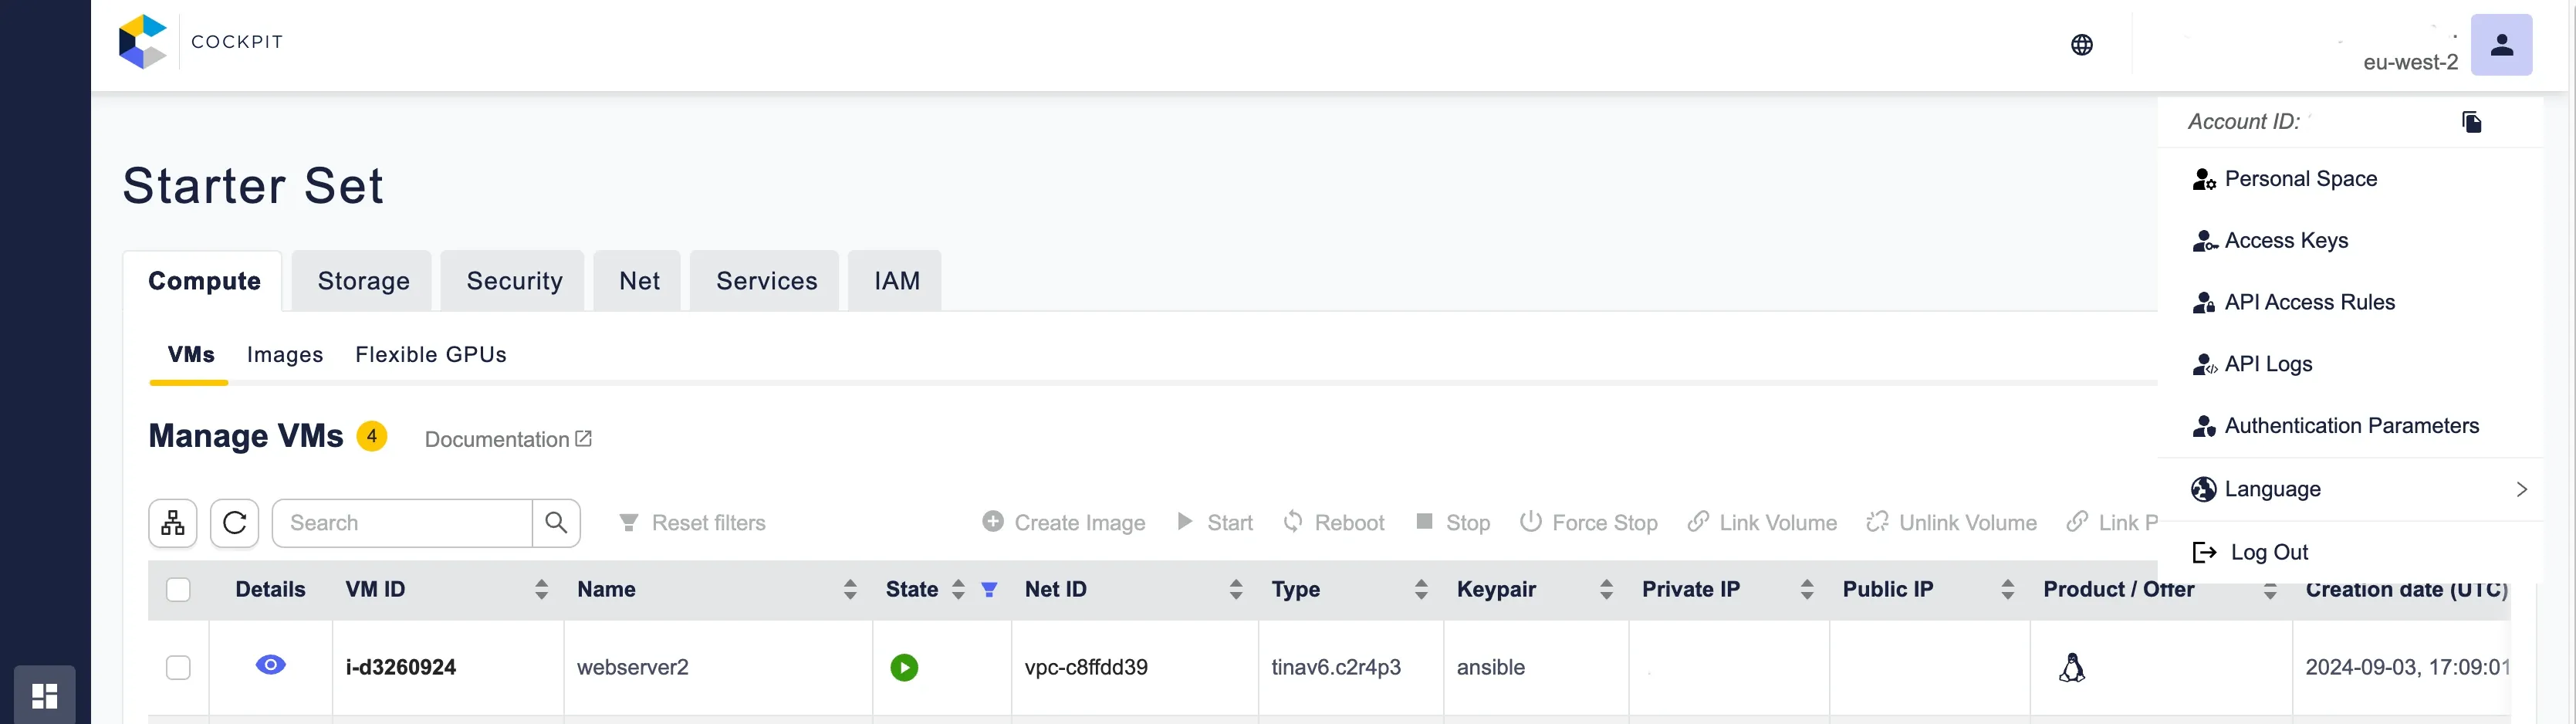Open the network topology view icon

point(173,523)
